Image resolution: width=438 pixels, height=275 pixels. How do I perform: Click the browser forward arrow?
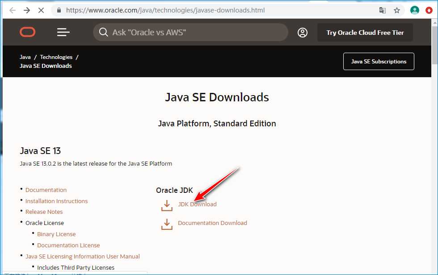tap(27, 10)
